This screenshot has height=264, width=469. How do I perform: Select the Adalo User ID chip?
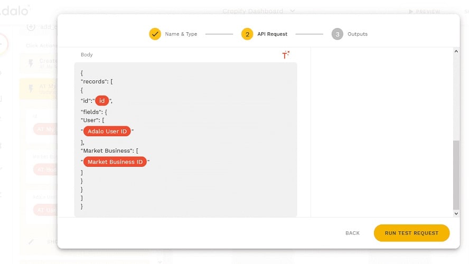pyautogui.click(x=107, y=131)
